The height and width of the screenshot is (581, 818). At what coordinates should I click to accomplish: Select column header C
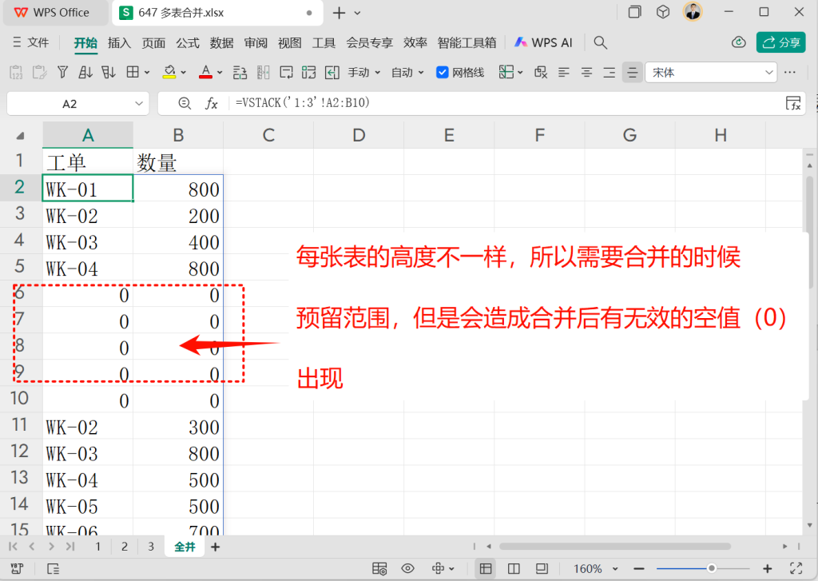coord(268,135)
